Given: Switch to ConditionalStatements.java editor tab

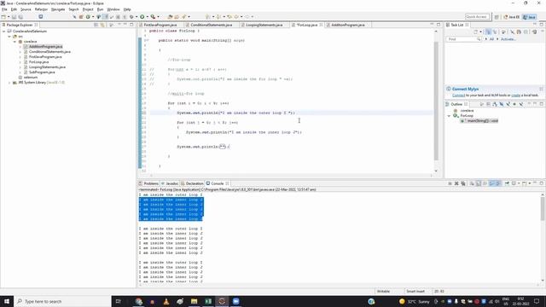Looking at the screenshot, I should (x=211, y=25).
